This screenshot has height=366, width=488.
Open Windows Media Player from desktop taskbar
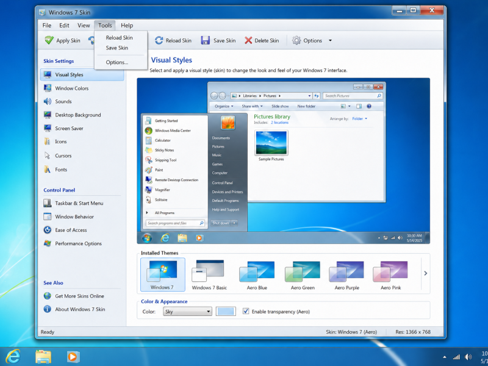pyautogui.click(x=73, y=357)
